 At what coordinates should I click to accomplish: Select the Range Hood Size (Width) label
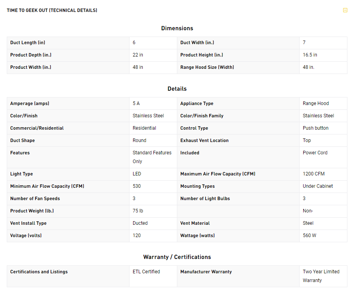coord(207,67)
